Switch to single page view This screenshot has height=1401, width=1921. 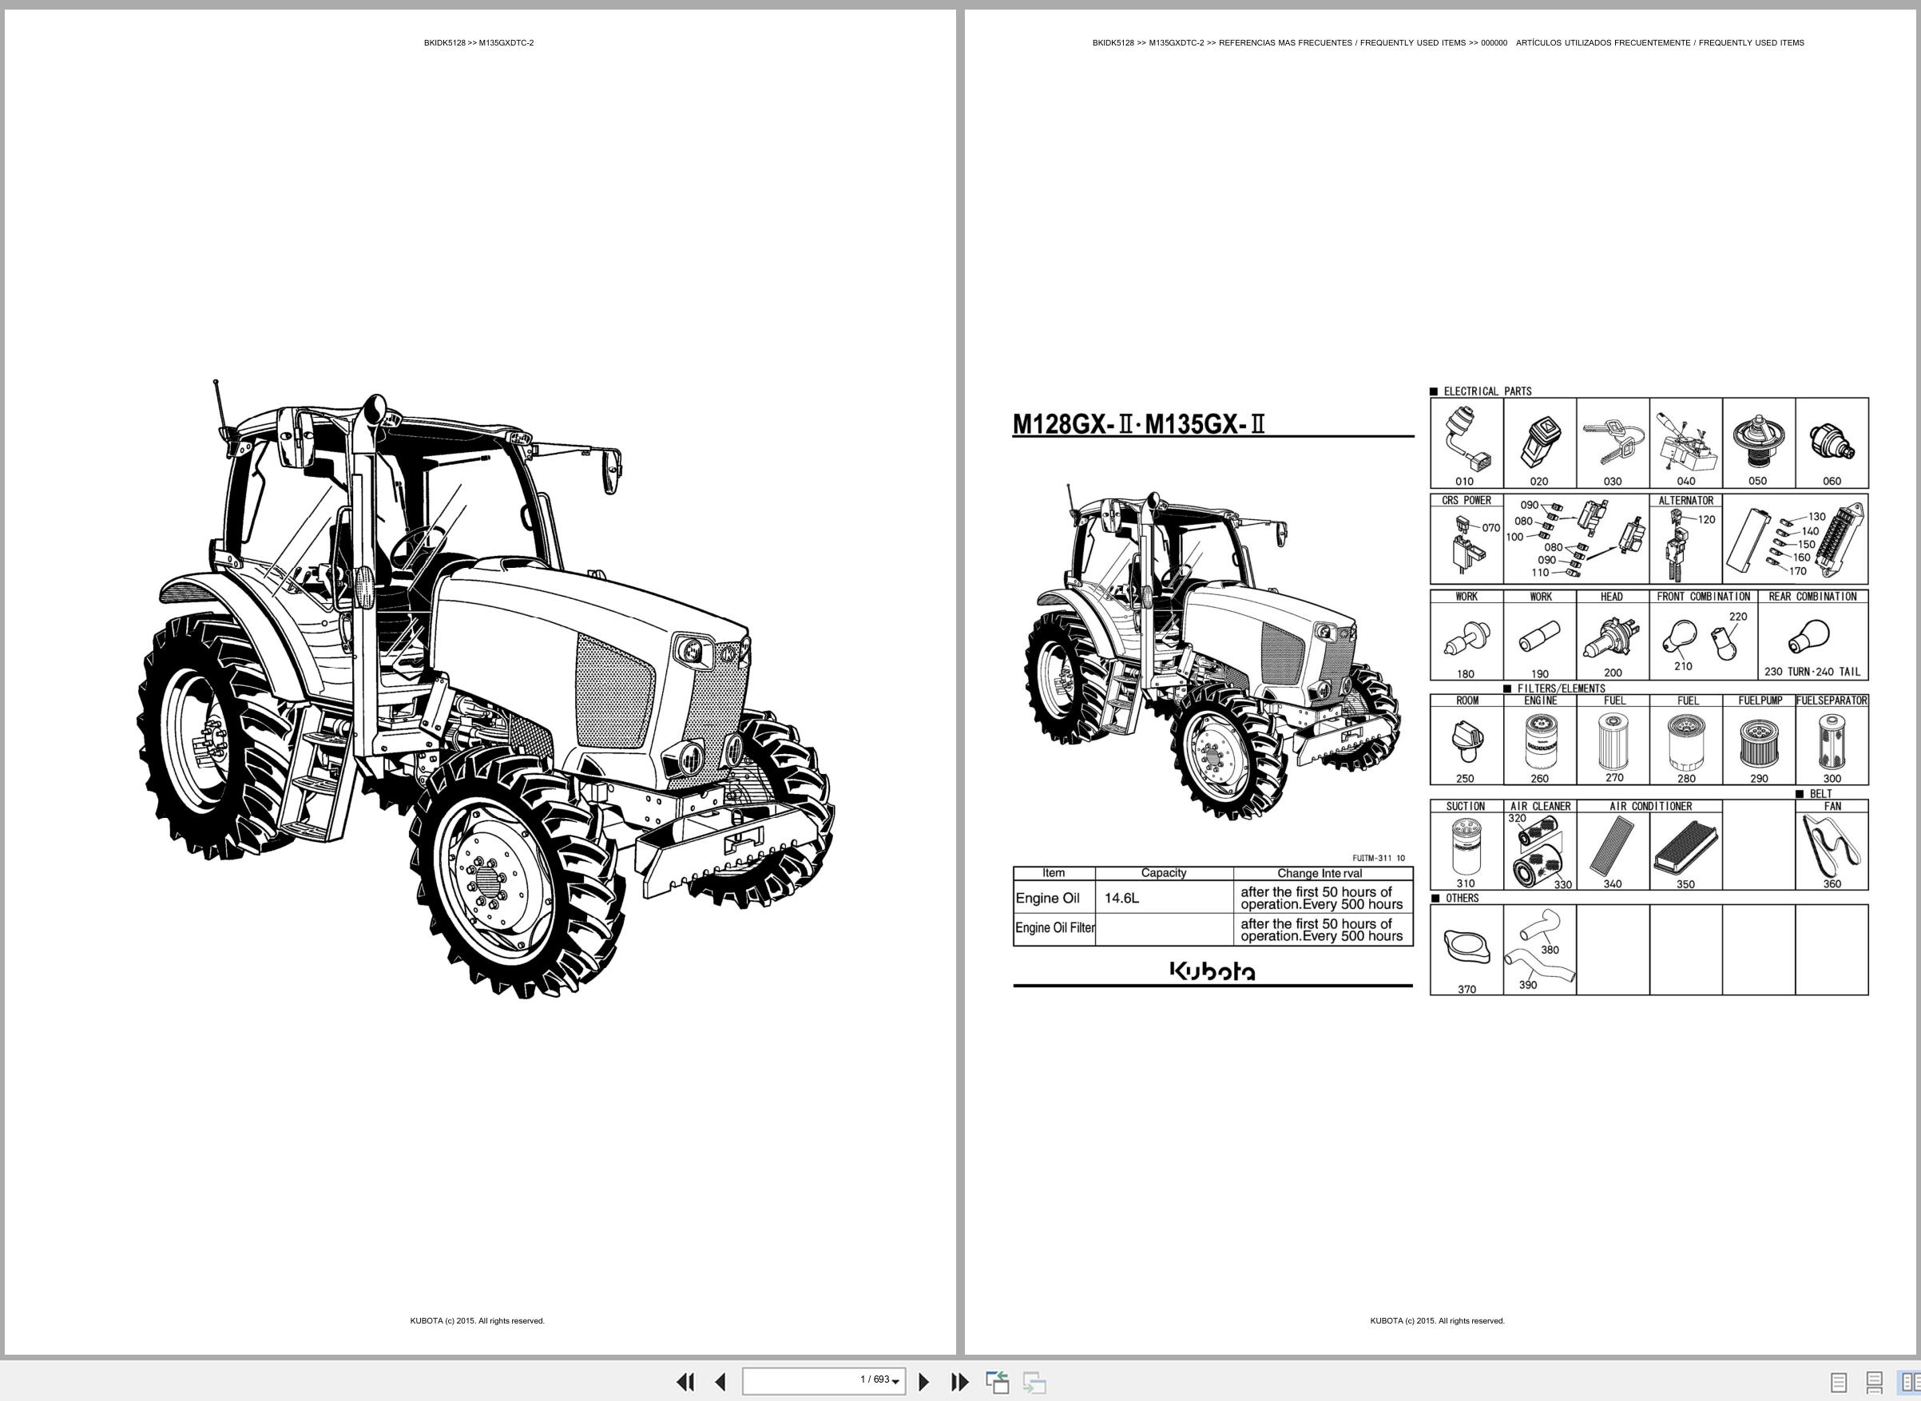click(x=1838, y=1383)
